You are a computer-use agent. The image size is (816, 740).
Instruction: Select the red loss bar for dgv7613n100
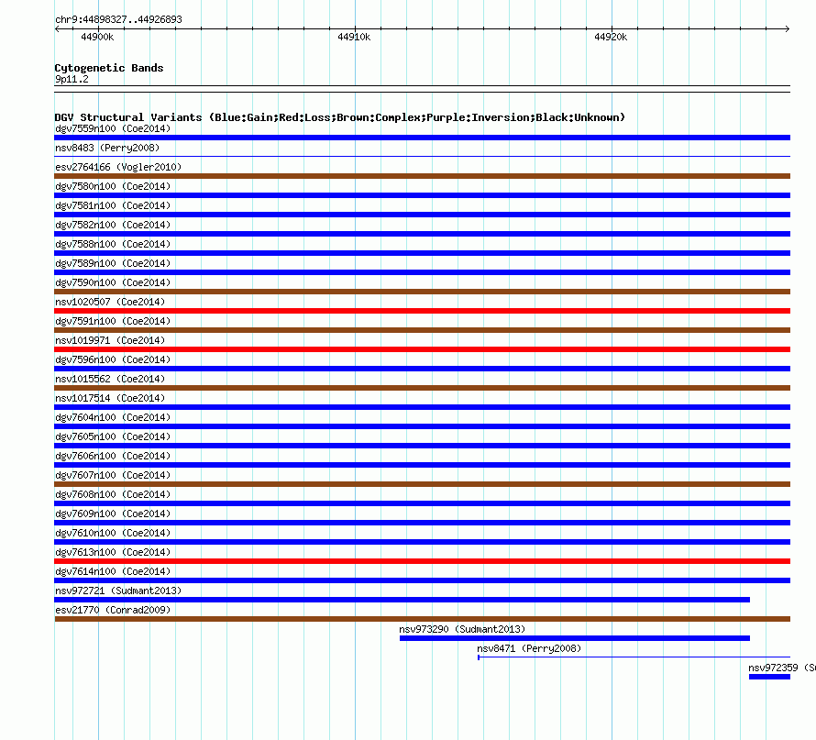point(422,561)
